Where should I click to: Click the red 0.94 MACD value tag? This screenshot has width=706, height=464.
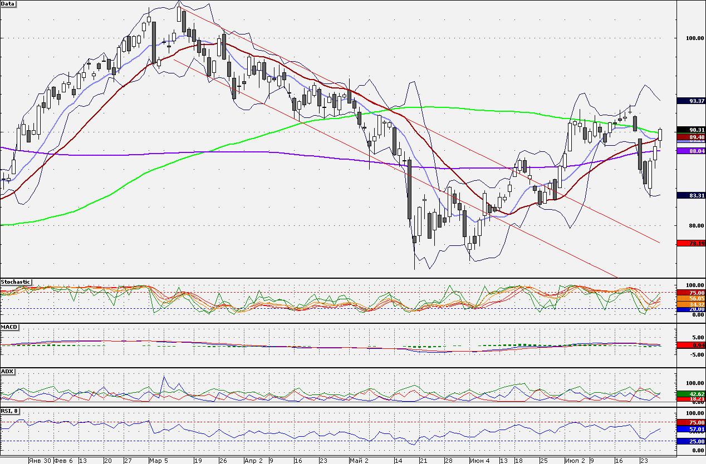click(689, 345)
